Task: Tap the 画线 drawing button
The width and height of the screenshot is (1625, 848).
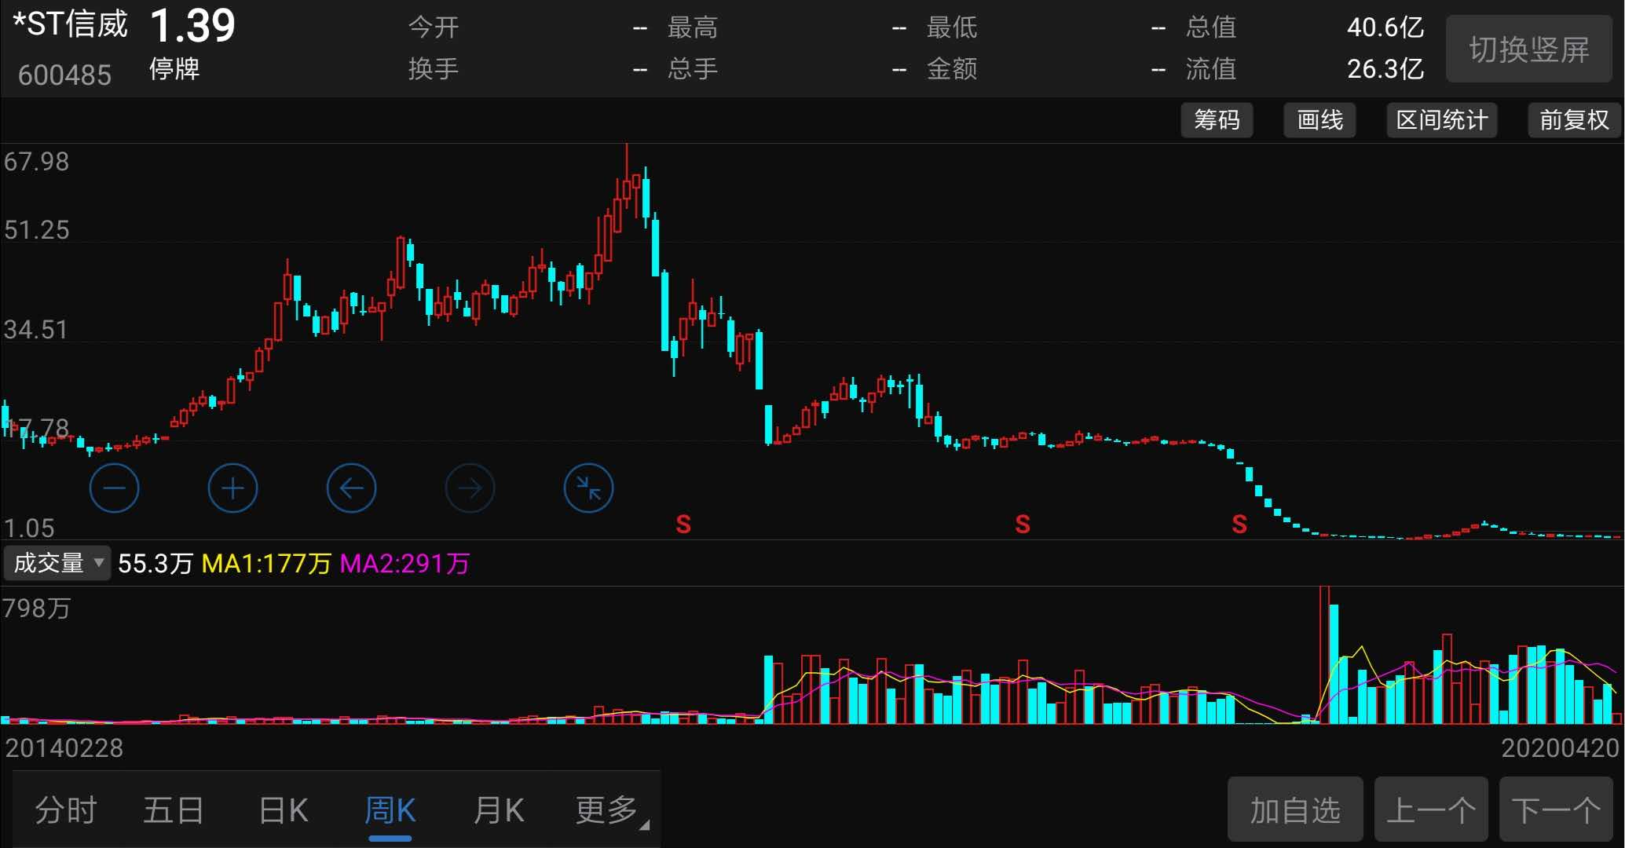Action: click(1319, 120)
